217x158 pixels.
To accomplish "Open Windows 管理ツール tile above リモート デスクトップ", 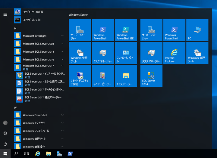I will 80,53.
